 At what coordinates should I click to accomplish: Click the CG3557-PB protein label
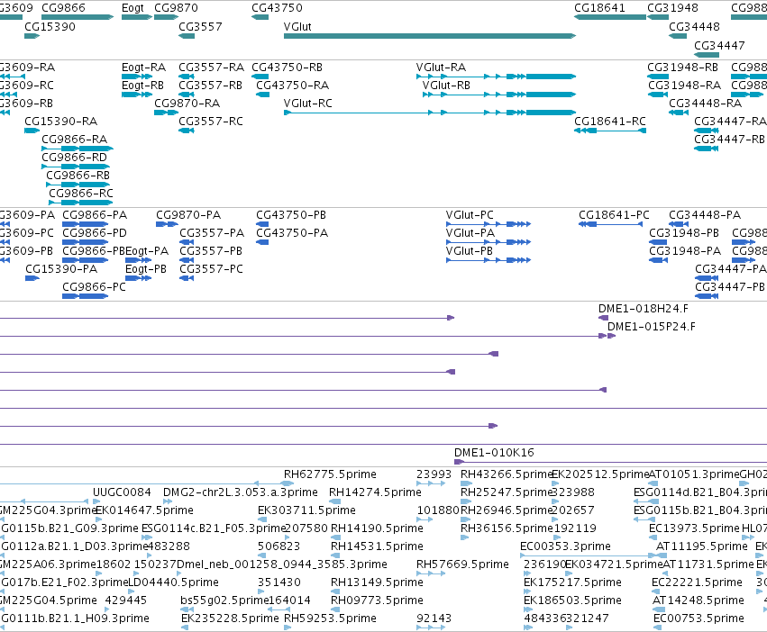tap(211, 252)
